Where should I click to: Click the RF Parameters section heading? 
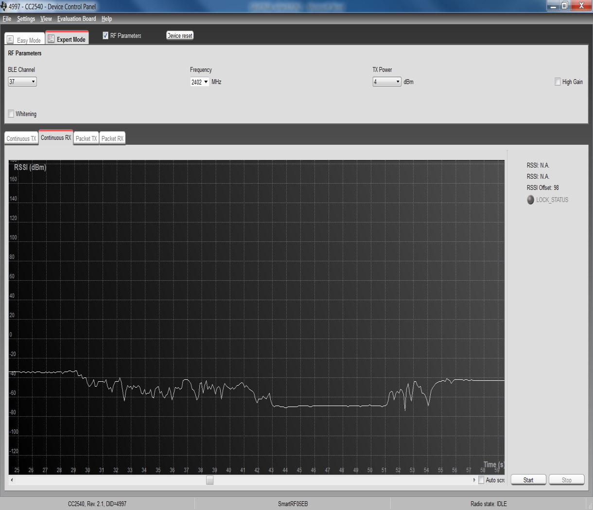pos(25,53)
